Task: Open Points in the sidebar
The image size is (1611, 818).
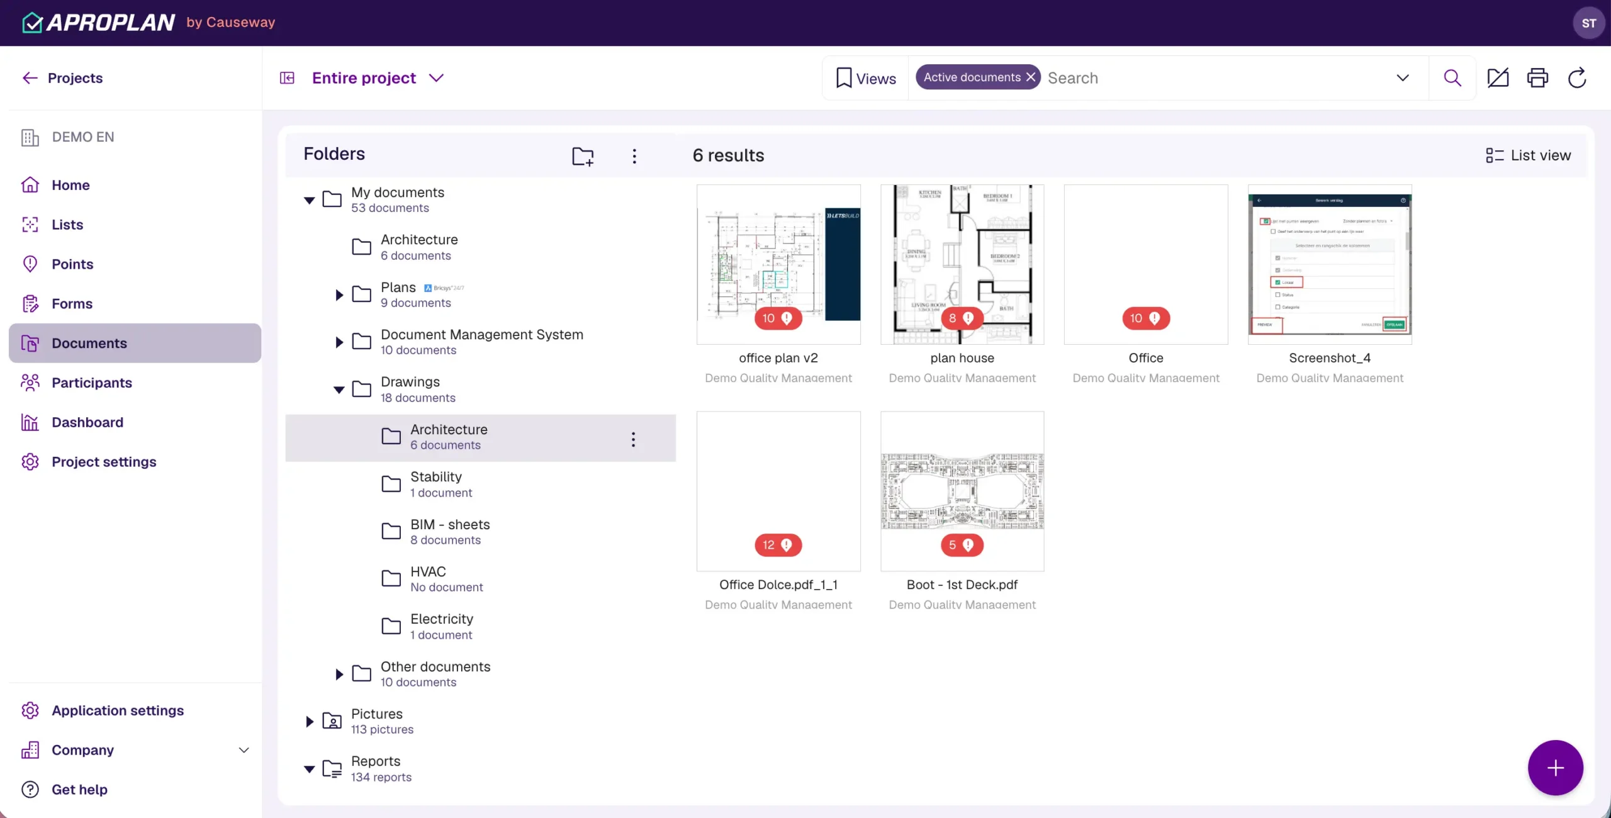Action: click(x=135, y=264)
